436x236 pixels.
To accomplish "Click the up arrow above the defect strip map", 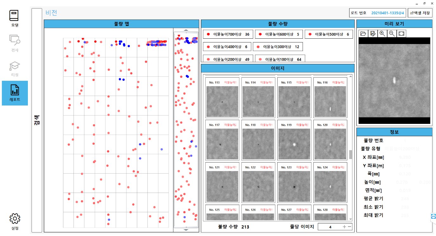I will (186, 30).
